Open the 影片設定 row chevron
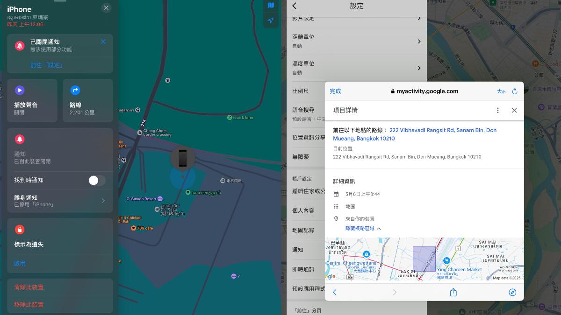The image size is (561, 315). click(x=419, y=18)
